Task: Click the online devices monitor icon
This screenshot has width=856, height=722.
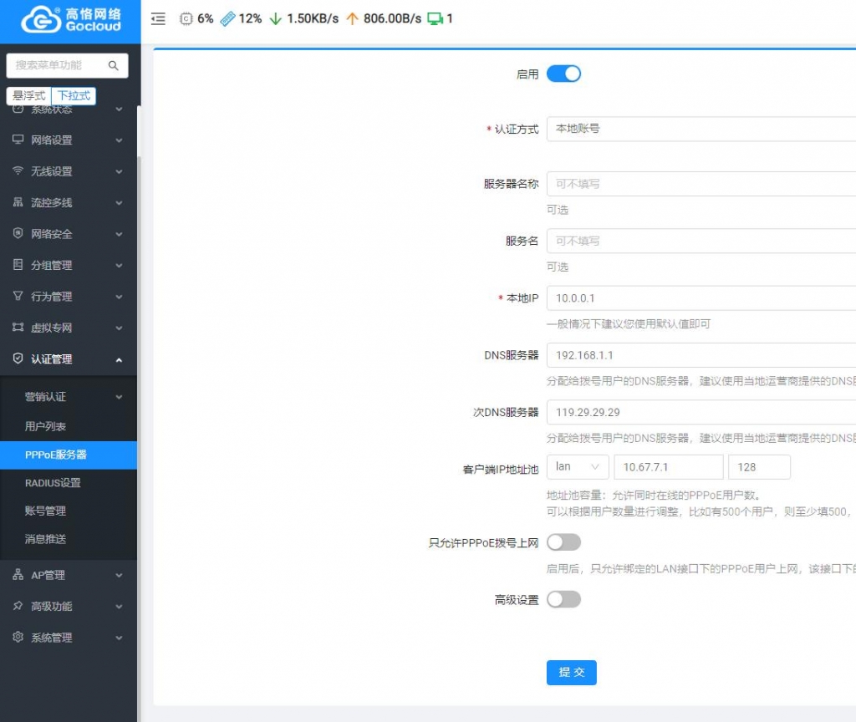Action: tap(435, 18)
